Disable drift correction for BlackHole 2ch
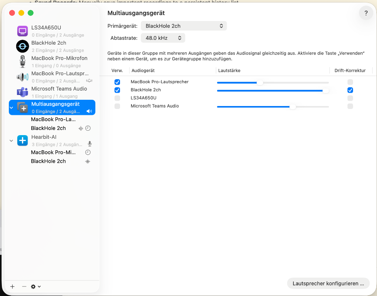 [x=350, y=90]
